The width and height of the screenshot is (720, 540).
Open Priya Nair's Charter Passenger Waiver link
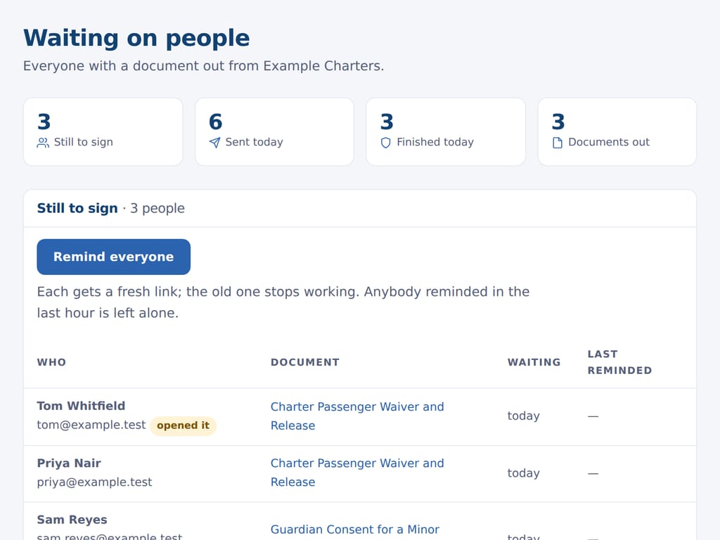tap(356, 472)
